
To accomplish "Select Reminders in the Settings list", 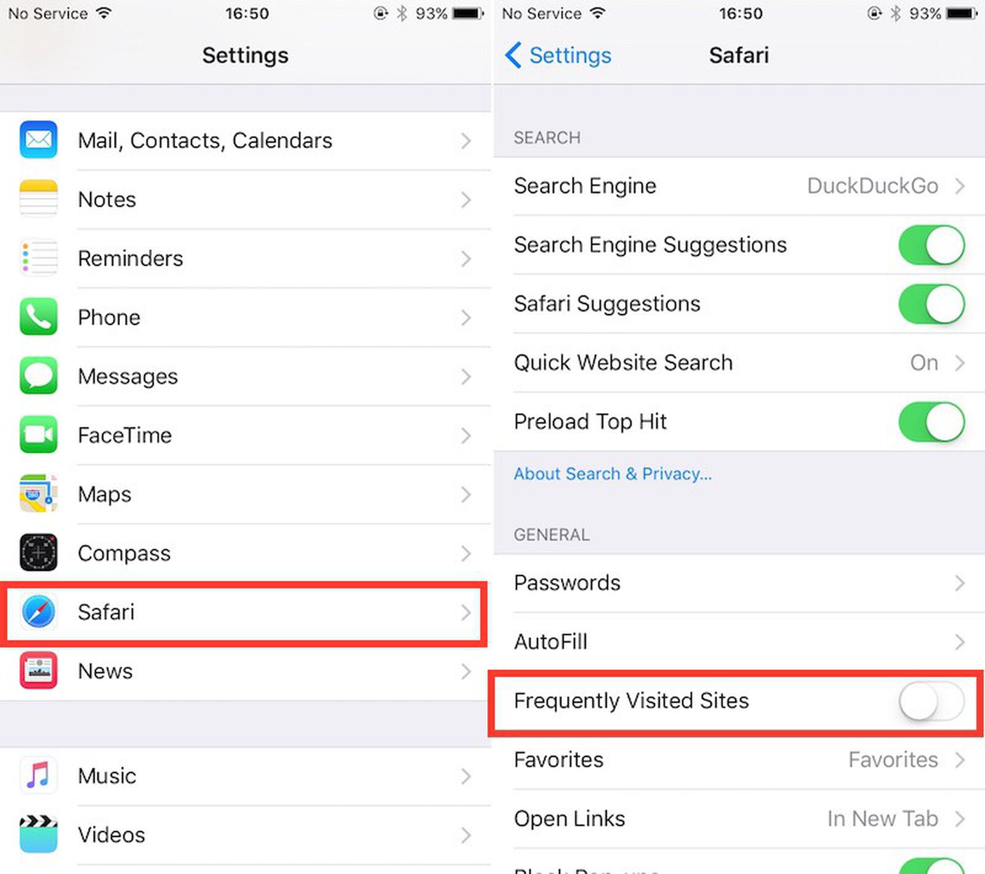I will pyautogui.click(x=245, y=258).
